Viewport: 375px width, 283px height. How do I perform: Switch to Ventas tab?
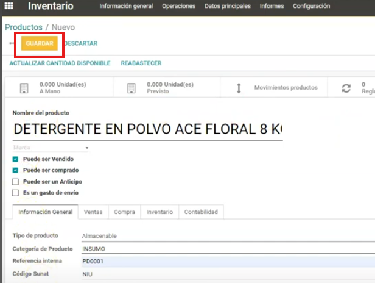point(93,212)
